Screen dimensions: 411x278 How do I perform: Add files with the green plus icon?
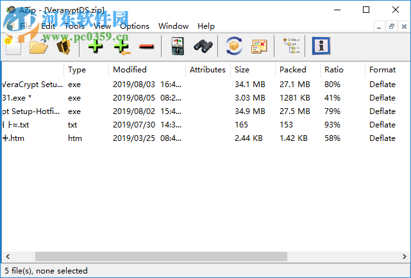96,46
